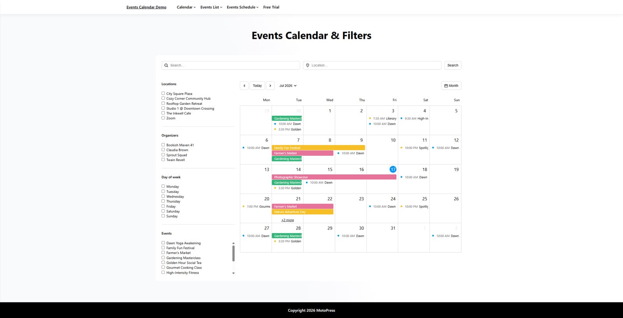Open 10:00 PM Spotlight event on July 25

[414, 207]
